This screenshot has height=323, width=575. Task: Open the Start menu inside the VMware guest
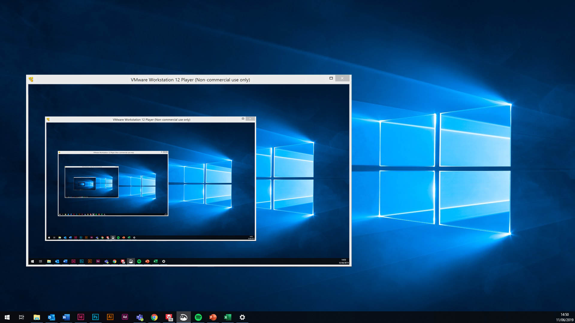[32, 261]
